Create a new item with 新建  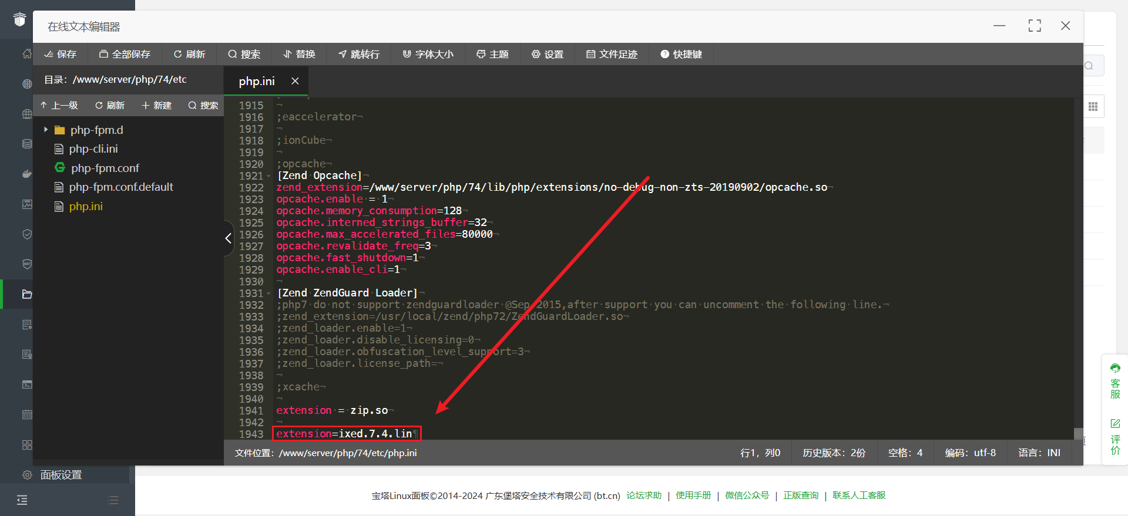click(x=156, y=105)
